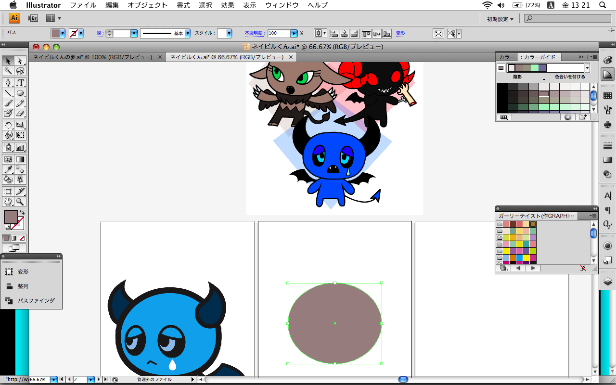Choose the Ellipse tool
Screen dimensions: 616x385
pos(20,93)
